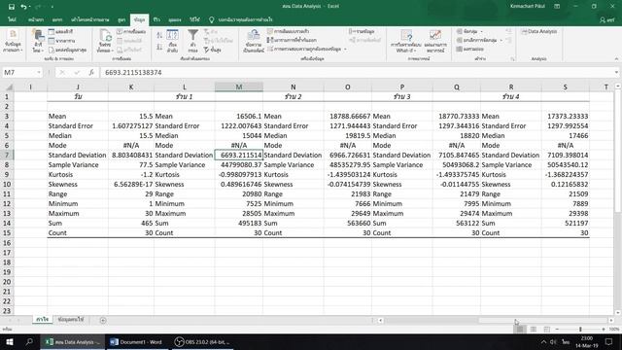Viewport: 622px width, 350px height.
Task: Click the Flash Fill icon
Action: (x=270, y=31)
